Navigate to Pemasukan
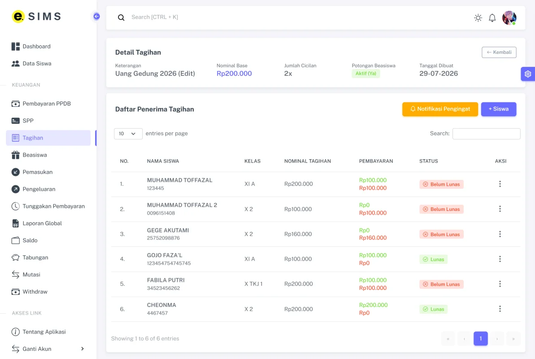This screenshot has width=535, height=359. (x=48, y=172)
